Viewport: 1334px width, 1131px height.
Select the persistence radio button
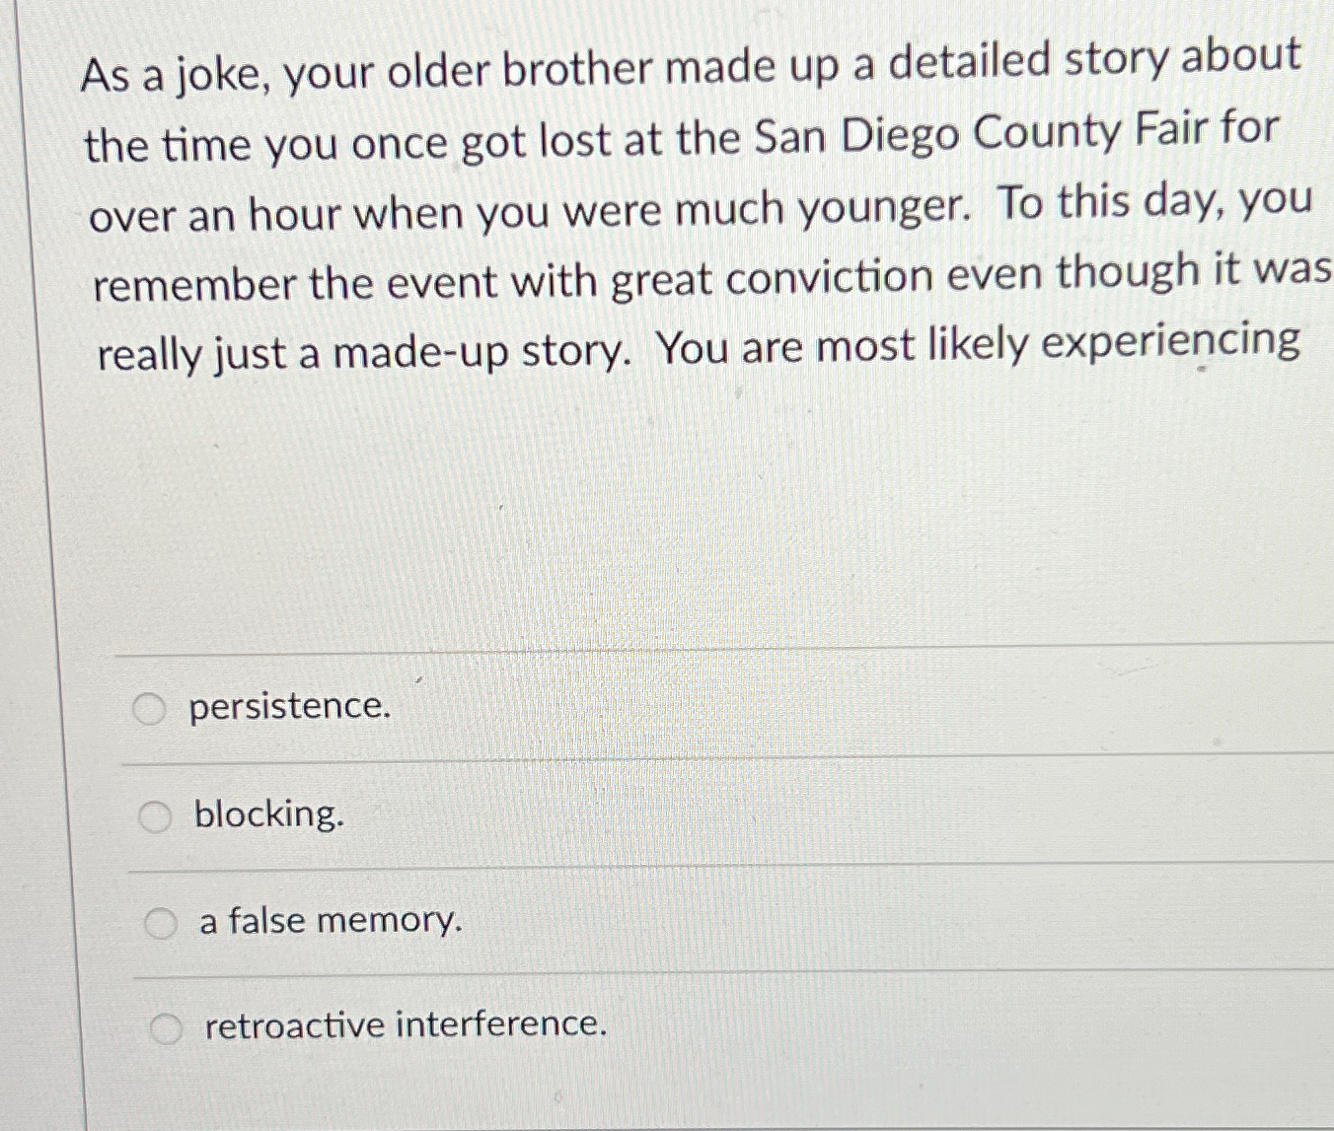point(151,706)
